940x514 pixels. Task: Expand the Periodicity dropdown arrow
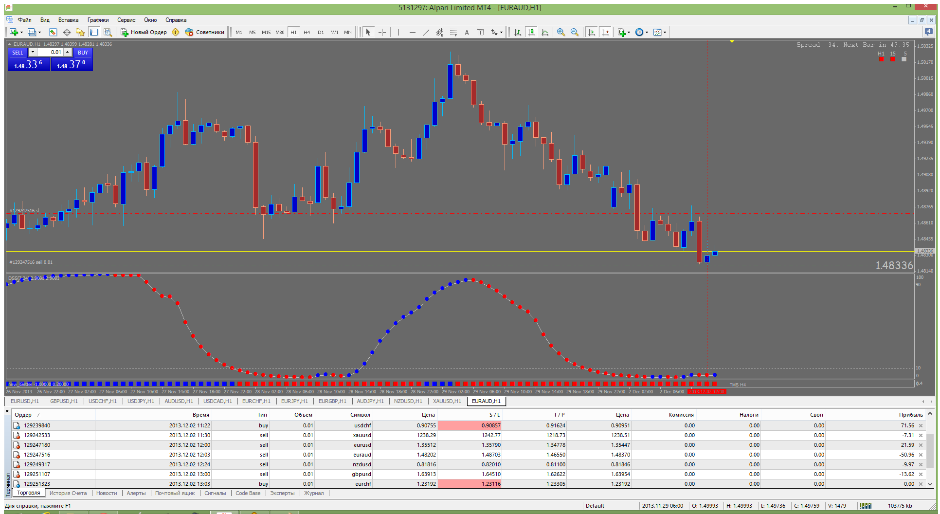coord(647,33)
